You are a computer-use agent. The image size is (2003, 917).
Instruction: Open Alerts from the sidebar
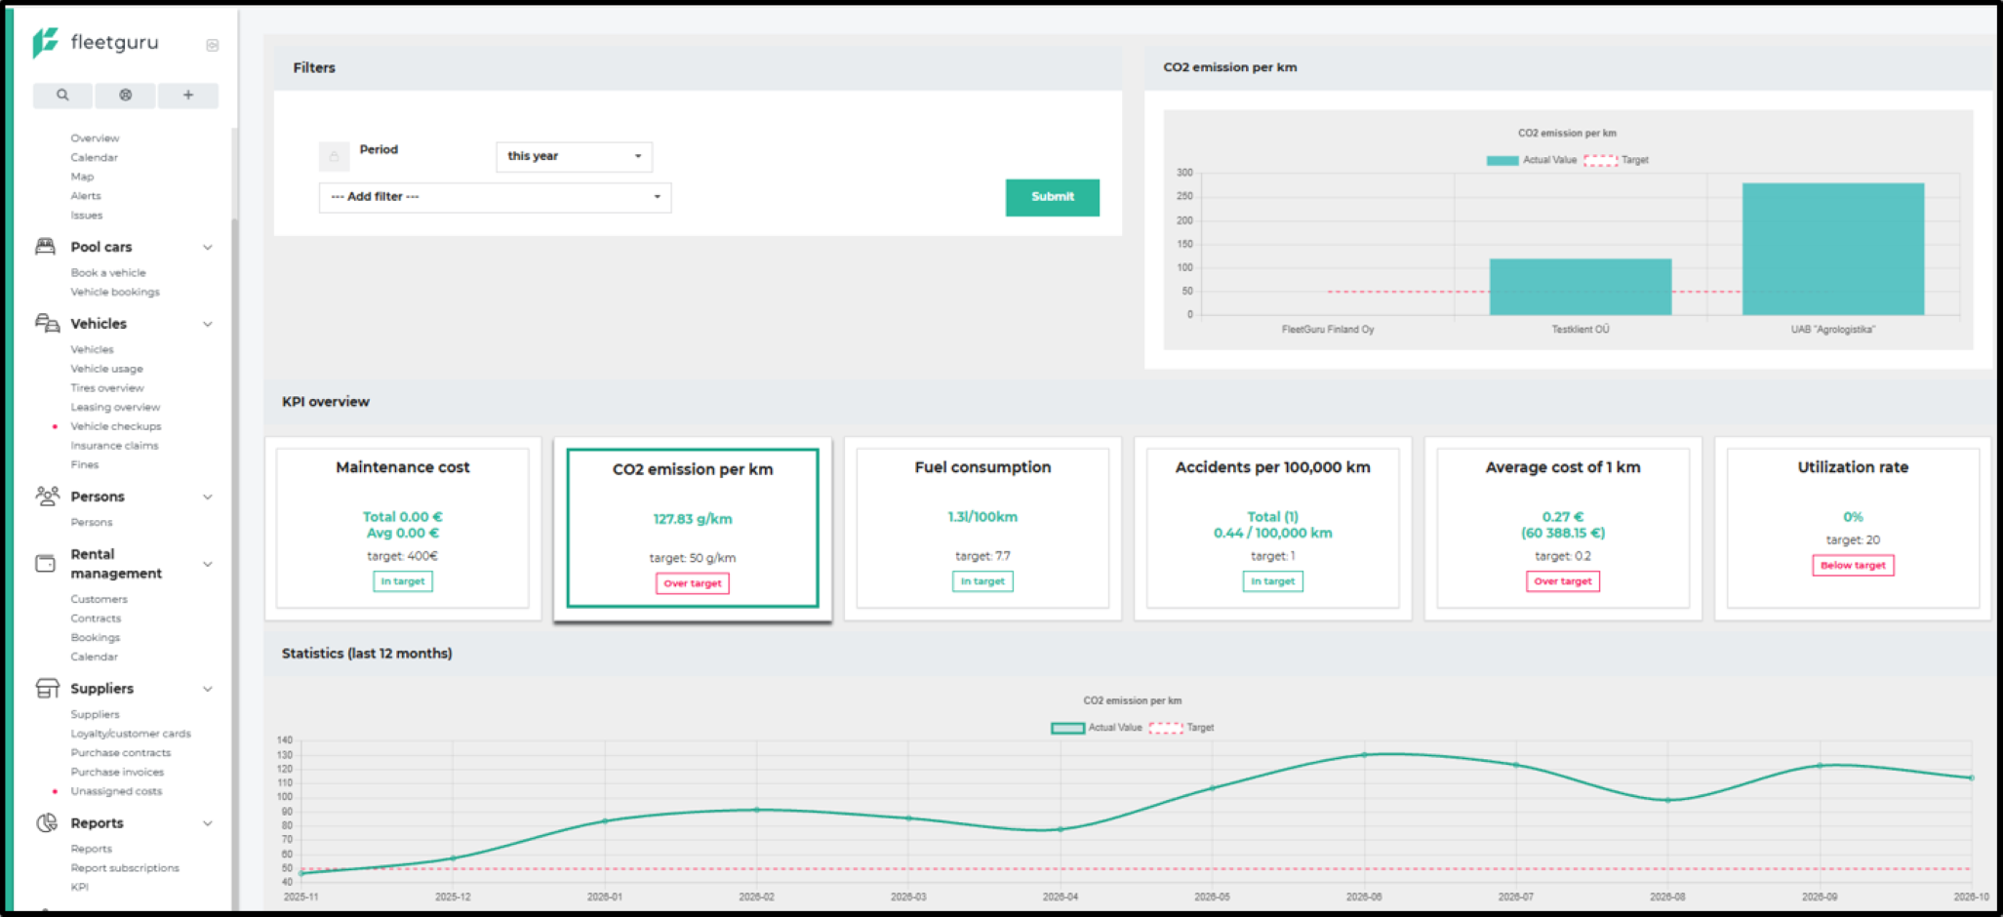point(86,196)
